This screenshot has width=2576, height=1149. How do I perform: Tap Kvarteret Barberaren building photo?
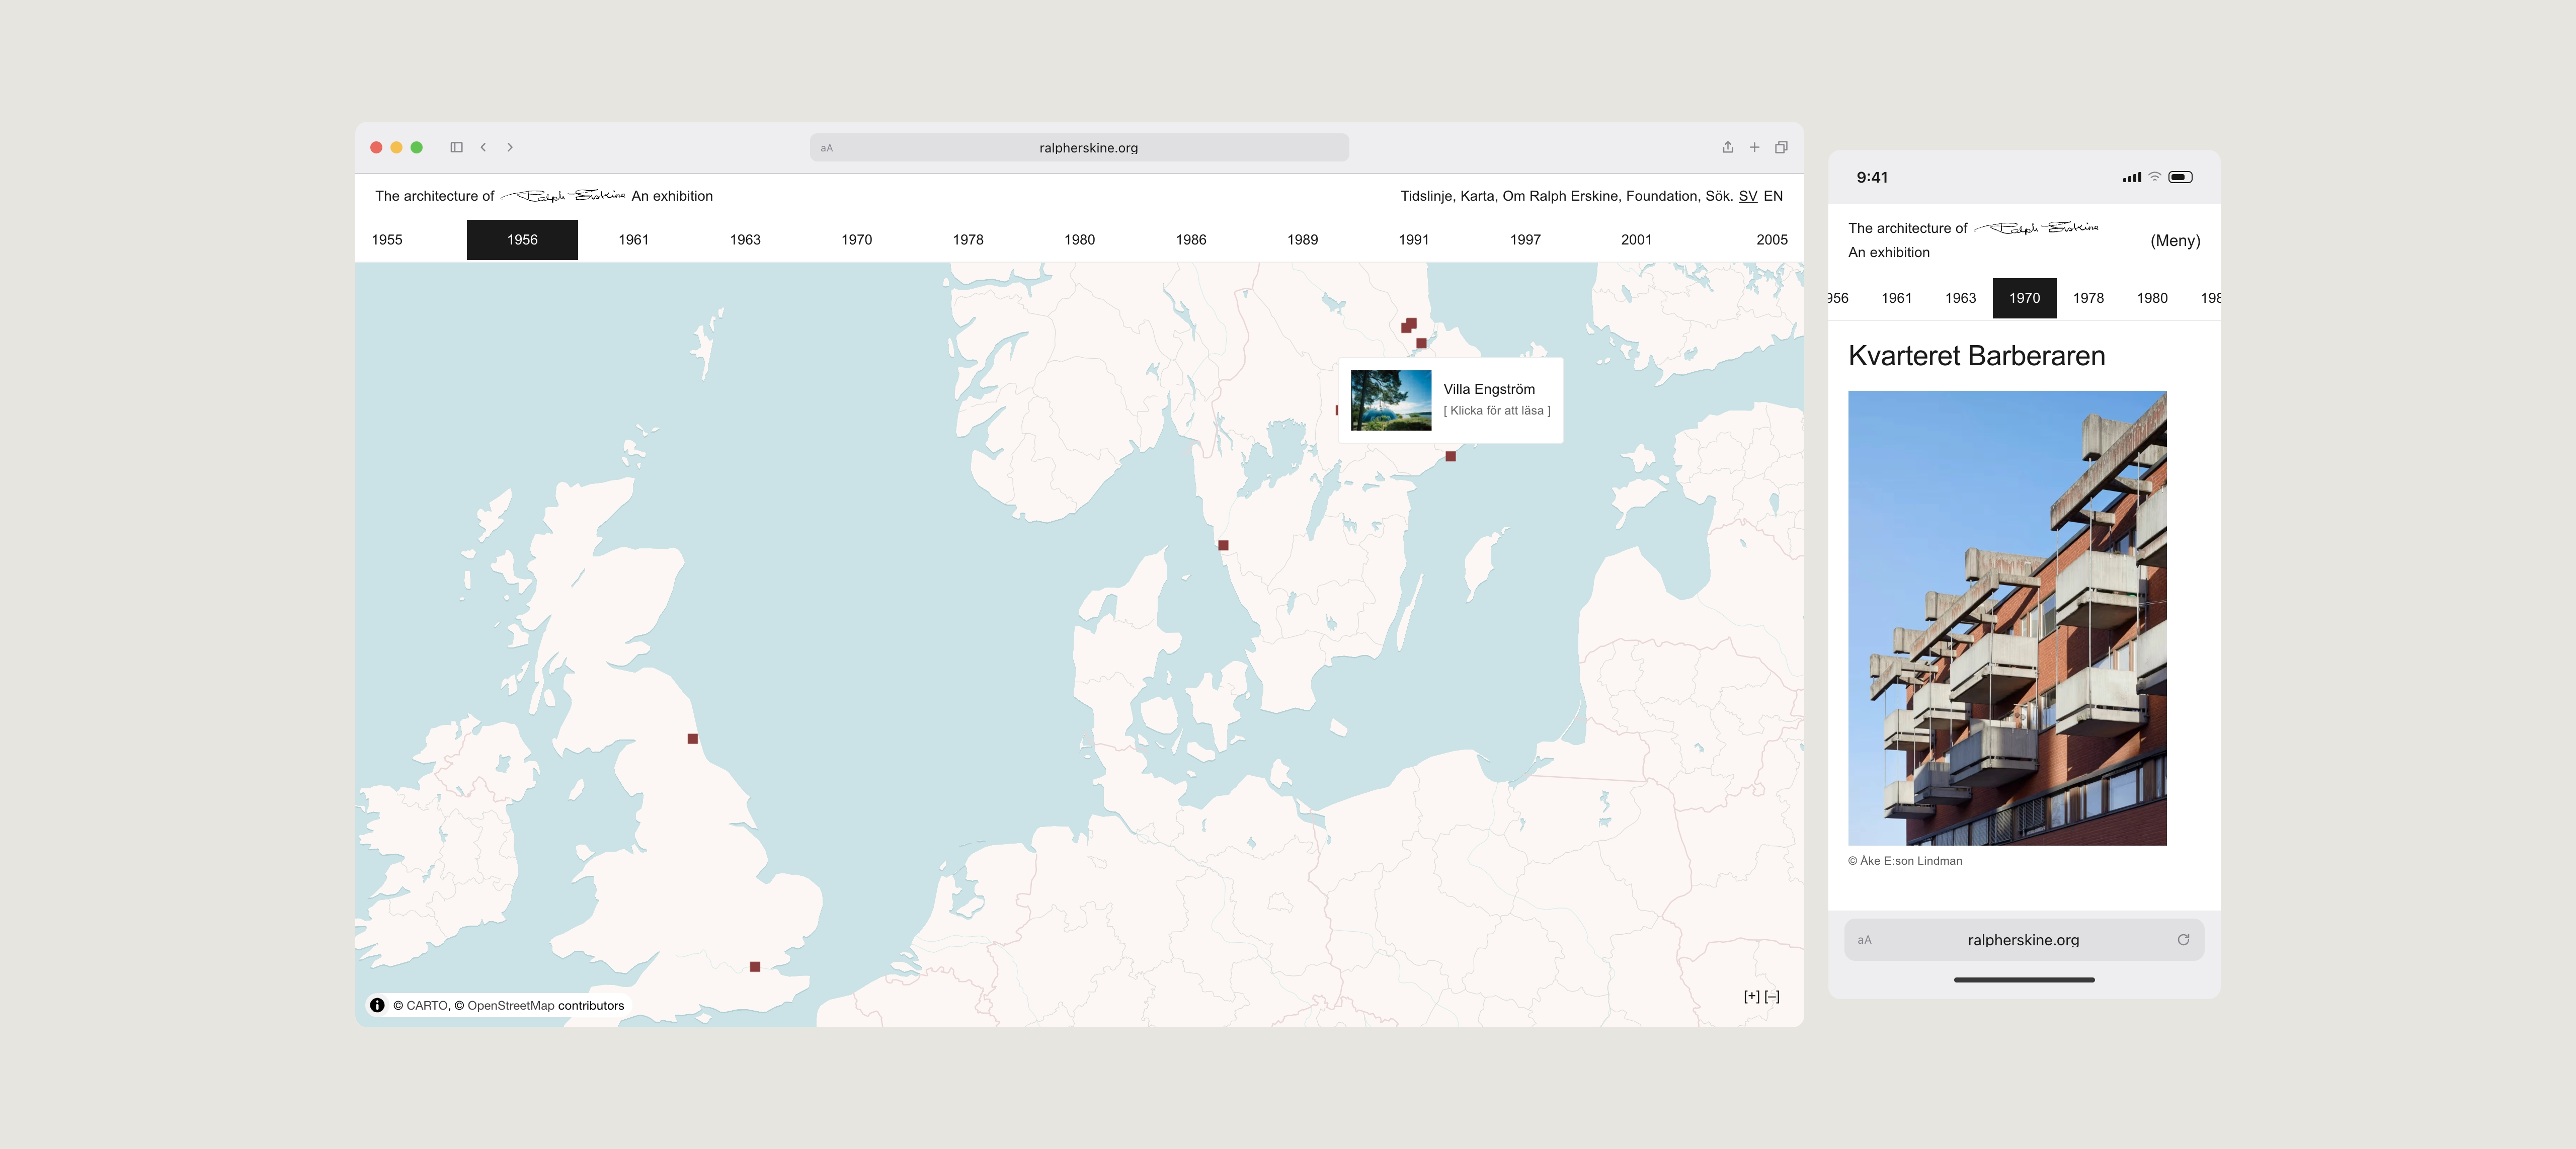coord(2007,618)
